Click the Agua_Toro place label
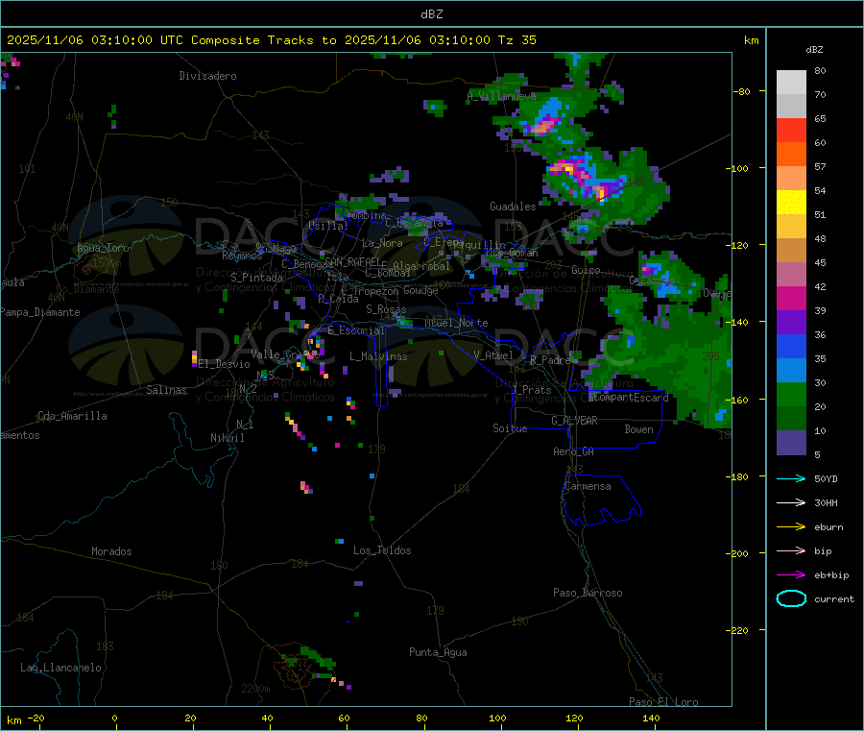The height and width of the screenshot is (731, 864). (x=103, y=248)
